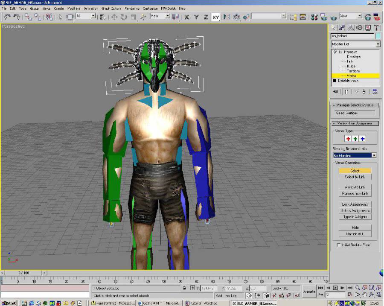Click the Assign to Link button
Image resolution: width=384 pixels, height=306 pixels.
[x=355, y=187]
